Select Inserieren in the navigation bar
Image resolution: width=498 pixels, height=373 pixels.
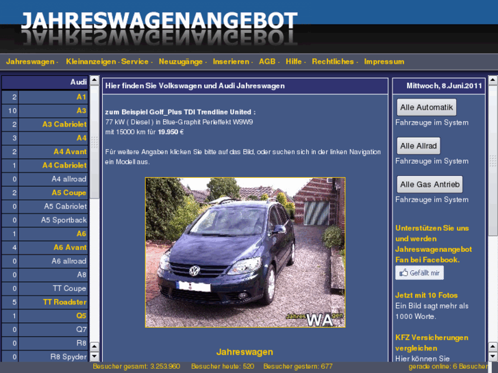pyautogui.click(x=231, y=62)
